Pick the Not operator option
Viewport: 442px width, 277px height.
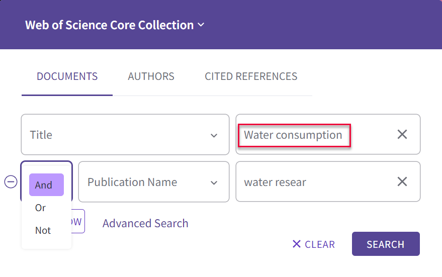tap(43, 230)
